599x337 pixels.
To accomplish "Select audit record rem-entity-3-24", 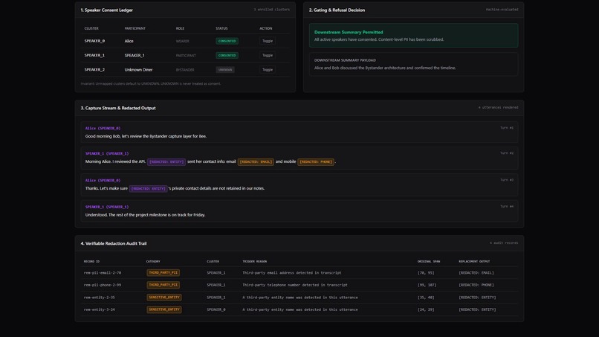I will [100, 309].
